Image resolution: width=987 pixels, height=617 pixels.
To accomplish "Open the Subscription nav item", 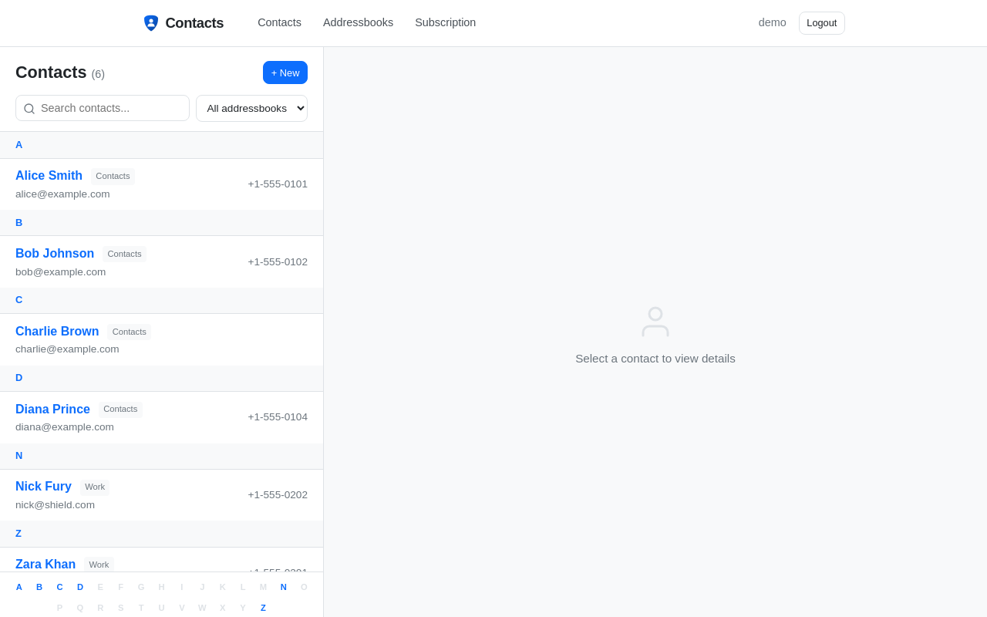I will click(445, 22).
